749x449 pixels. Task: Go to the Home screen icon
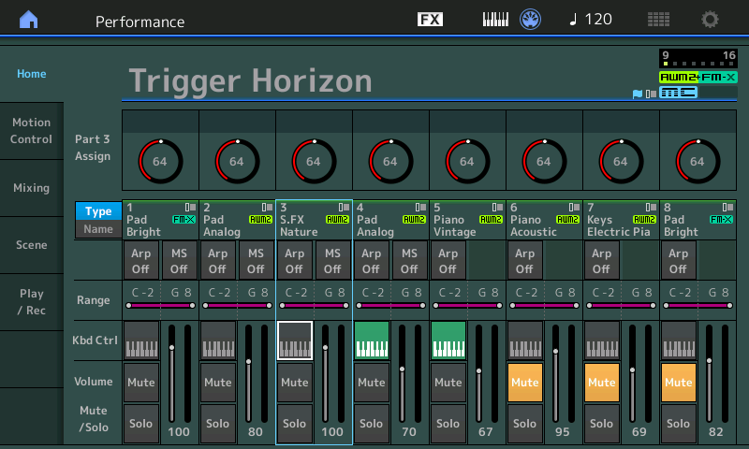coord(30,20)
